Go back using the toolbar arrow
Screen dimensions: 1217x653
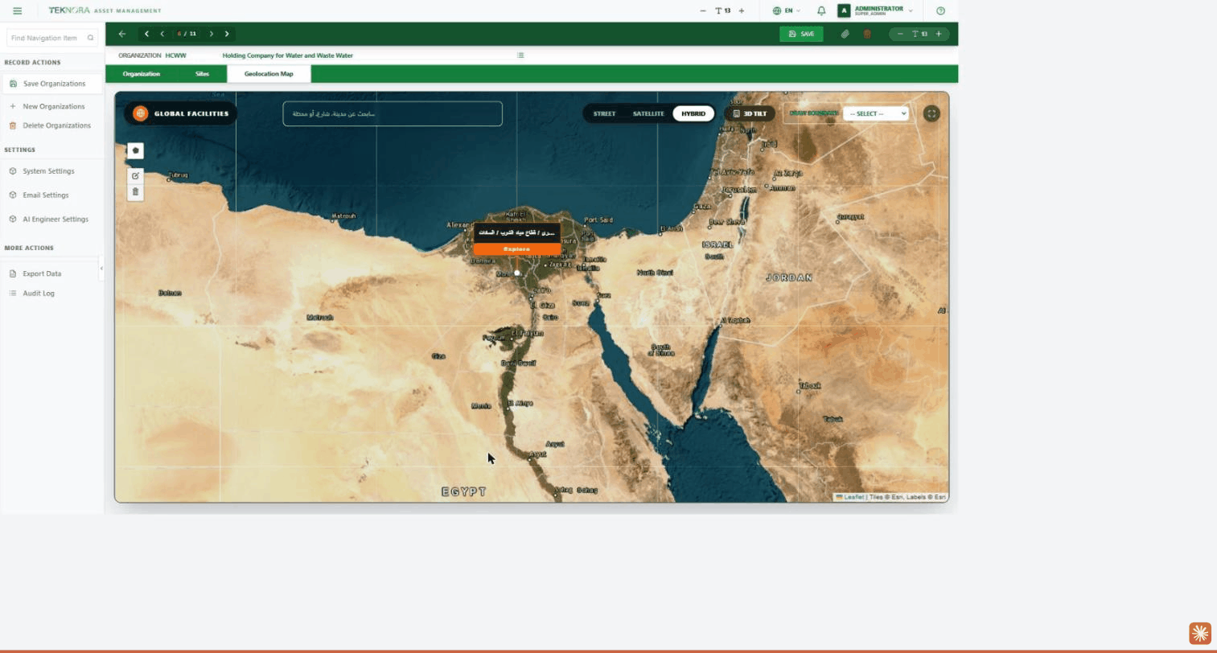tap(122, 34)
